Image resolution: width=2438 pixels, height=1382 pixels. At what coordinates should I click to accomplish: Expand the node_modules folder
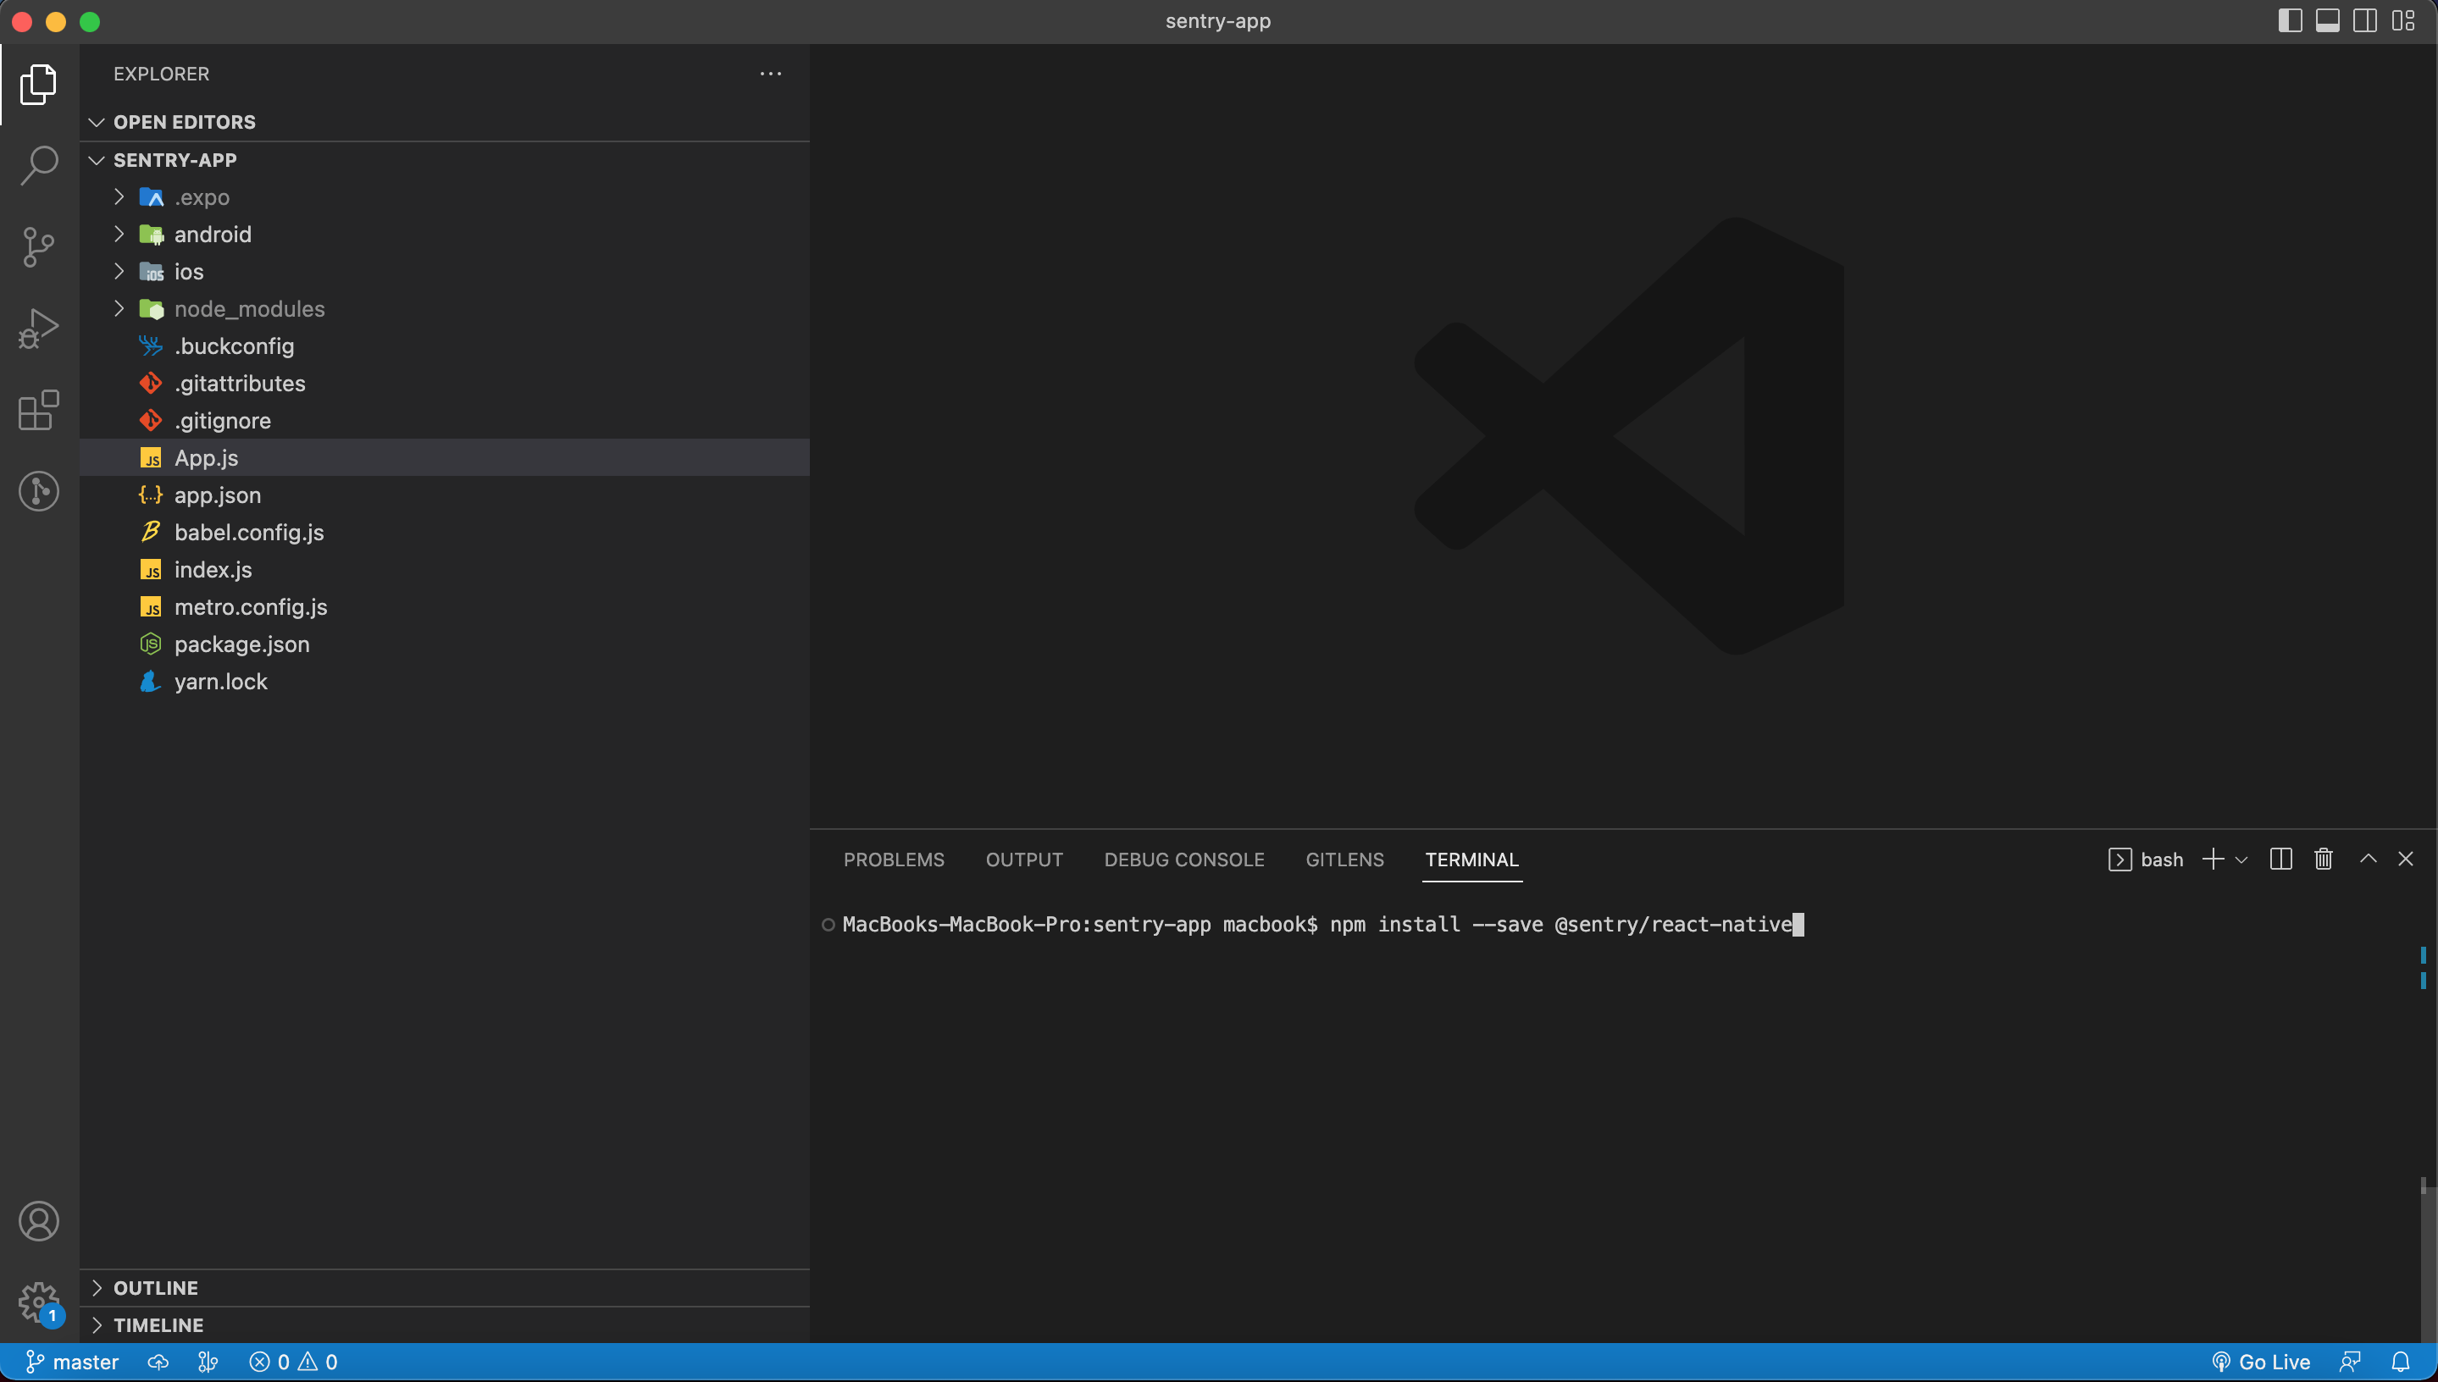(x=444, y=308)
